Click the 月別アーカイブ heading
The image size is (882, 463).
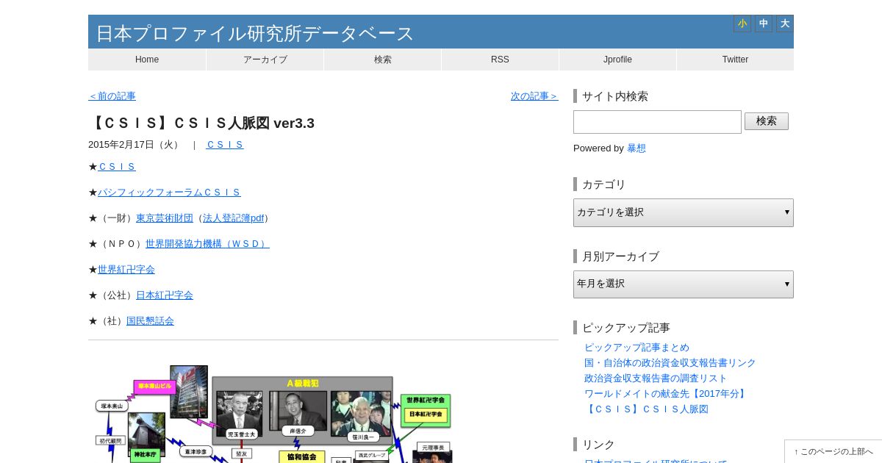pos(620,256)
